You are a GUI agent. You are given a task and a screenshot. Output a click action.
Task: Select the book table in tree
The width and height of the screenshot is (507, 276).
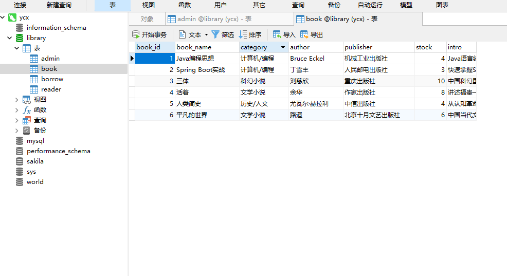[x=64, y=69]
